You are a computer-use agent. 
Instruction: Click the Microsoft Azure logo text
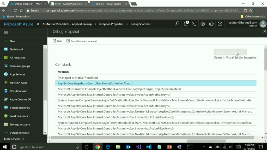(x=19, y=24)
